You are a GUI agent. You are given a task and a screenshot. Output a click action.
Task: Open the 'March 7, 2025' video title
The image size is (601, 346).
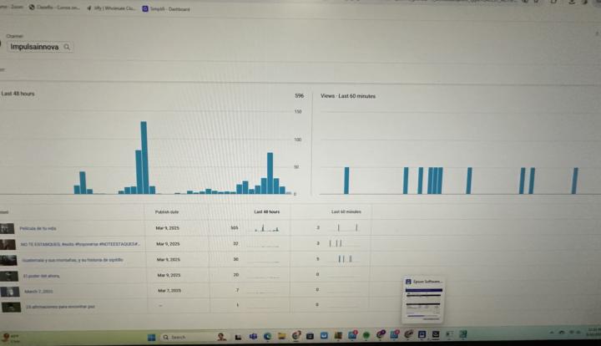point(38,292)
